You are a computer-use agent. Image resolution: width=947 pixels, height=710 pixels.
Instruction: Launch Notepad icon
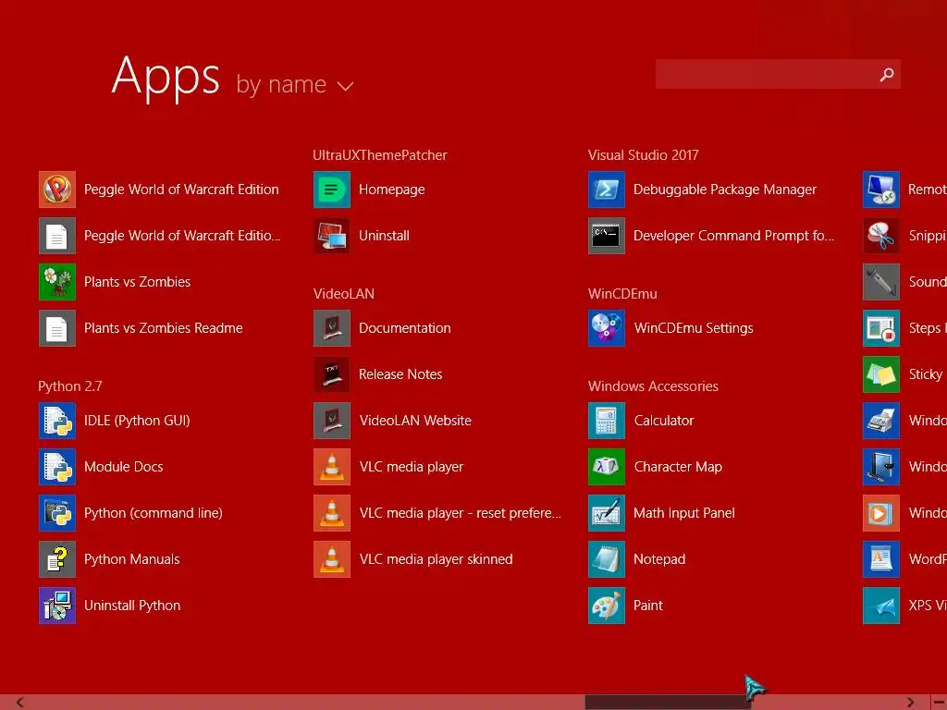pyautogui.click(x=607, y=559)
